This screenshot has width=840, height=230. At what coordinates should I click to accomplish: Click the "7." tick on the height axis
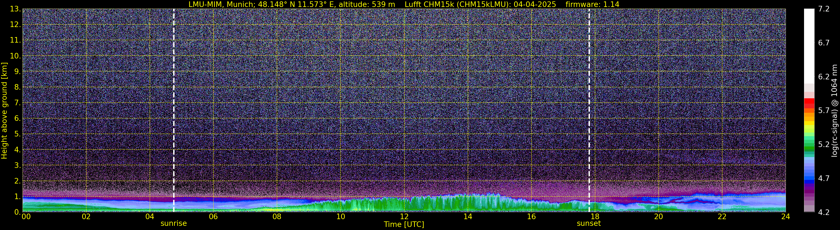(17, 103)
